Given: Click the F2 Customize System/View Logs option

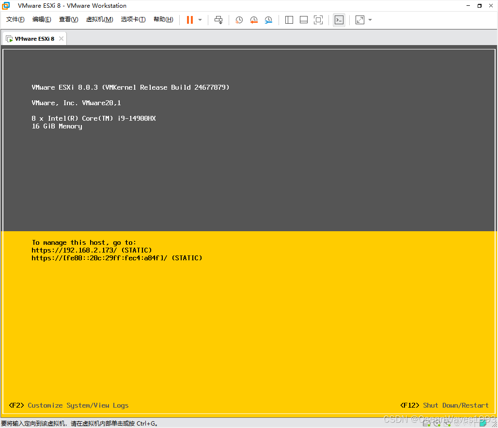Looking at the screenshot, I should tap(69, 405).
